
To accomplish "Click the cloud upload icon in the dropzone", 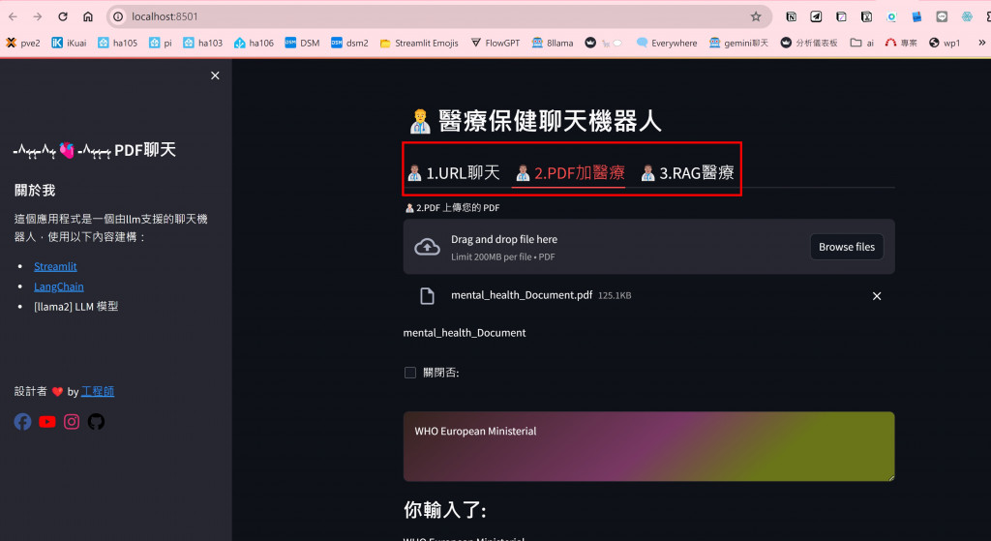I will coord(427,247).
